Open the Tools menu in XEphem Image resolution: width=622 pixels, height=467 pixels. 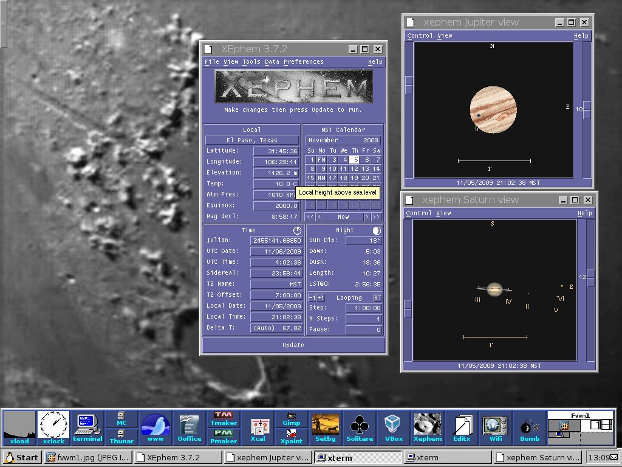pos(251,62)
